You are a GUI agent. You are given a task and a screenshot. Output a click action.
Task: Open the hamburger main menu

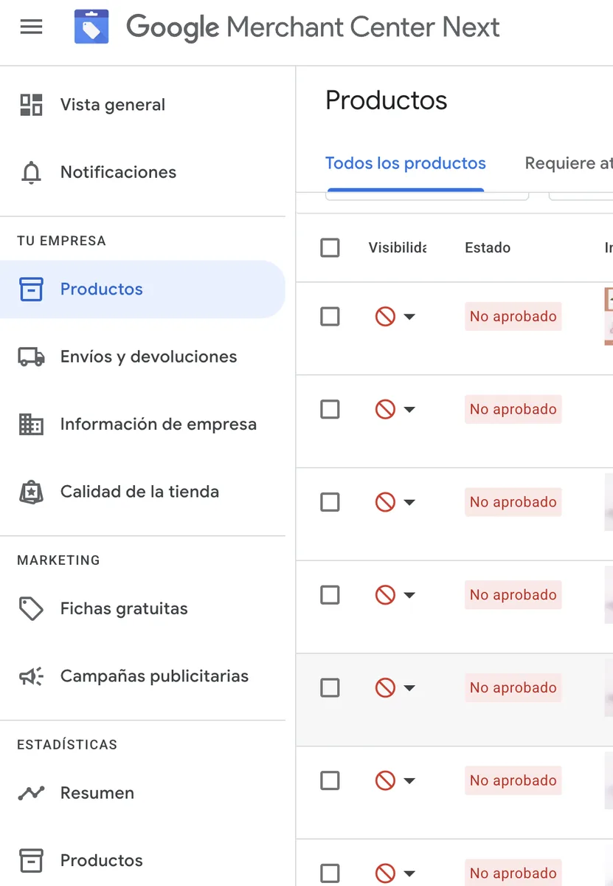31,27
